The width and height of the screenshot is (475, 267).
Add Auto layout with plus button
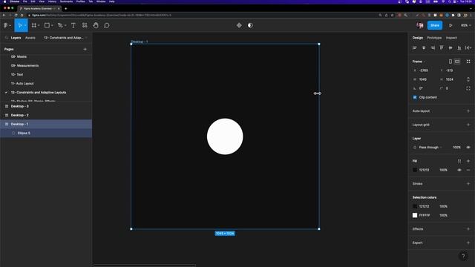[468, 111]
